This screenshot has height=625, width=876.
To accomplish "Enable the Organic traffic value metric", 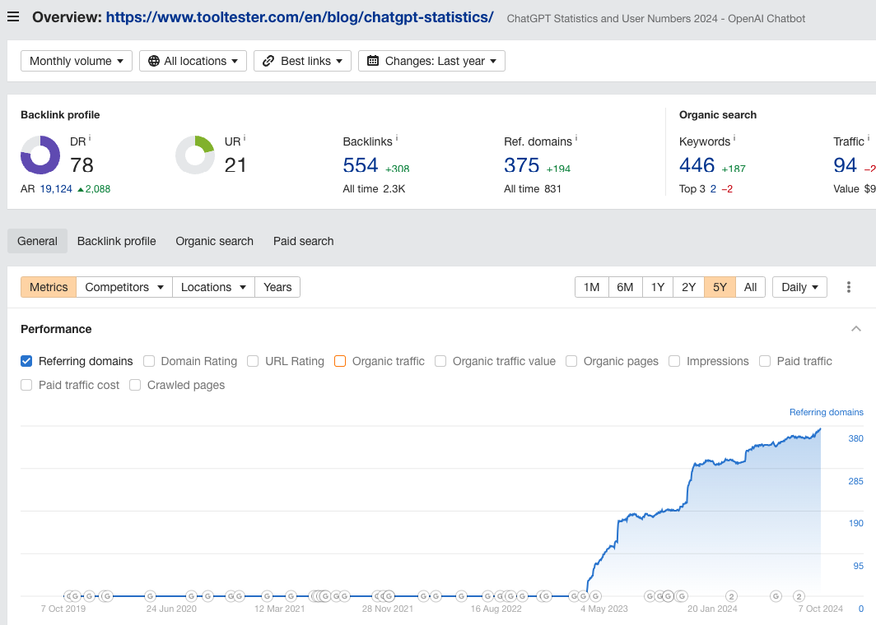I will [440, 361].
